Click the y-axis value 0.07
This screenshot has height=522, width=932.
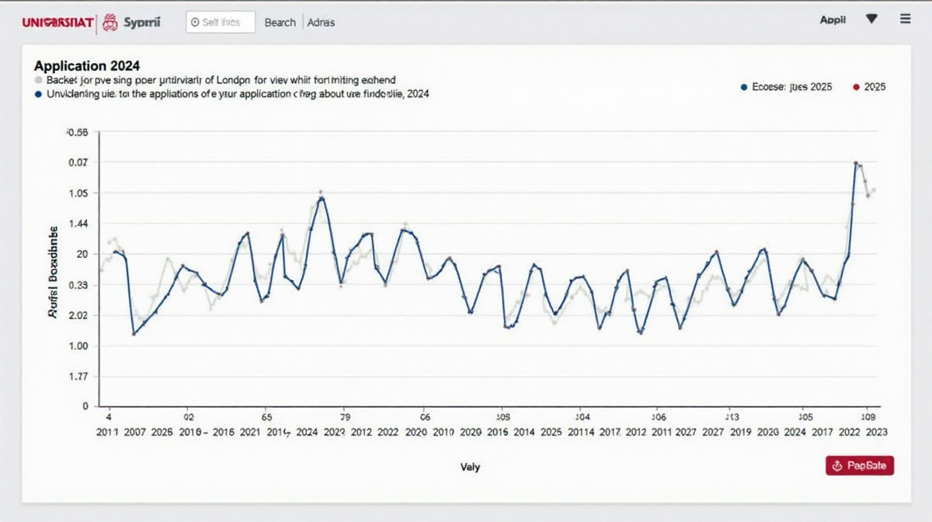[78, 162]
